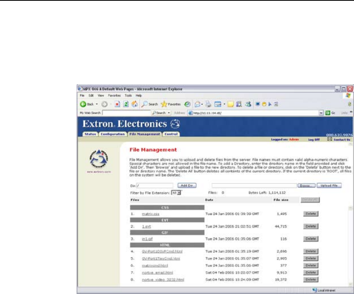Open the matrixcmd.html file link

click(x=155, y=266)
